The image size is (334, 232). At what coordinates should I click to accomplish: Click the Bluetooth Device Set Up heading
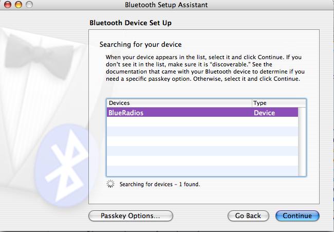click(131, 23)
